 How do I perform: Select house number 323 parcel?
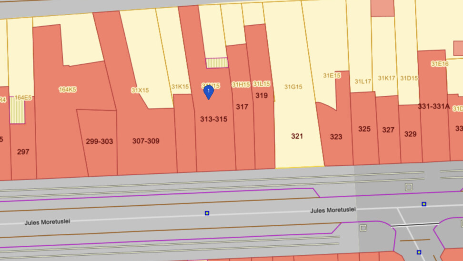pos(336,137)
